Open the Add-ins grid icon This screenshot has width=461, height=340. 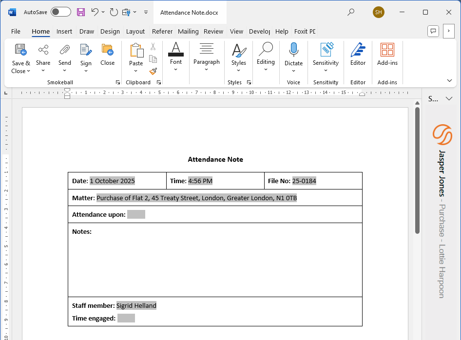[387, 50]
